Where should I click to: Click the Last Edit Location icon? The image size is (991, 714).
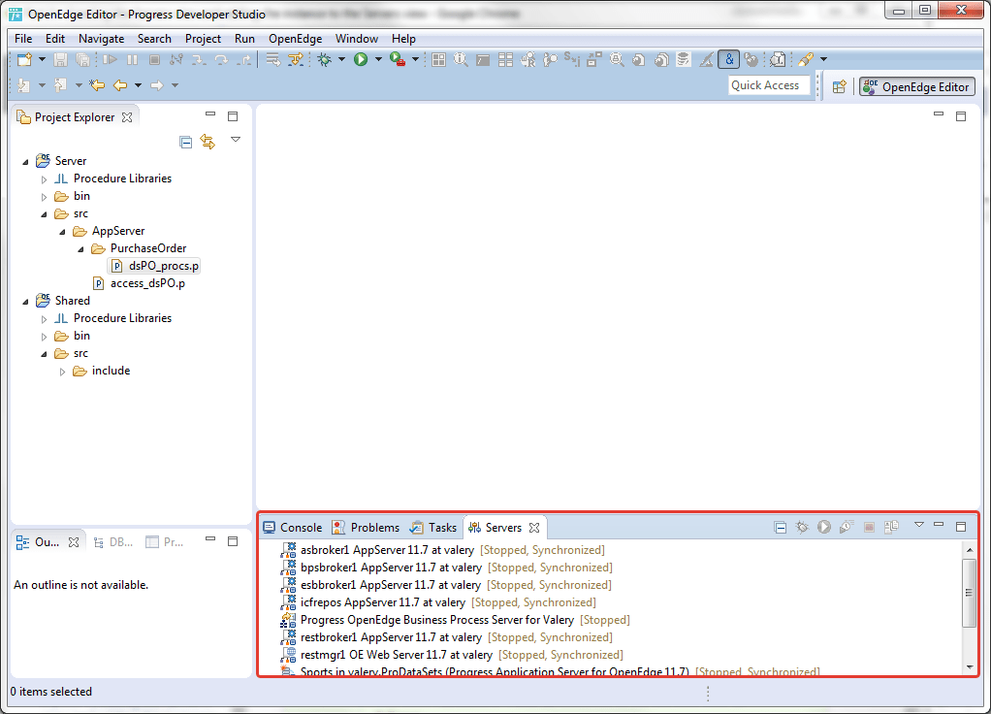97,84
